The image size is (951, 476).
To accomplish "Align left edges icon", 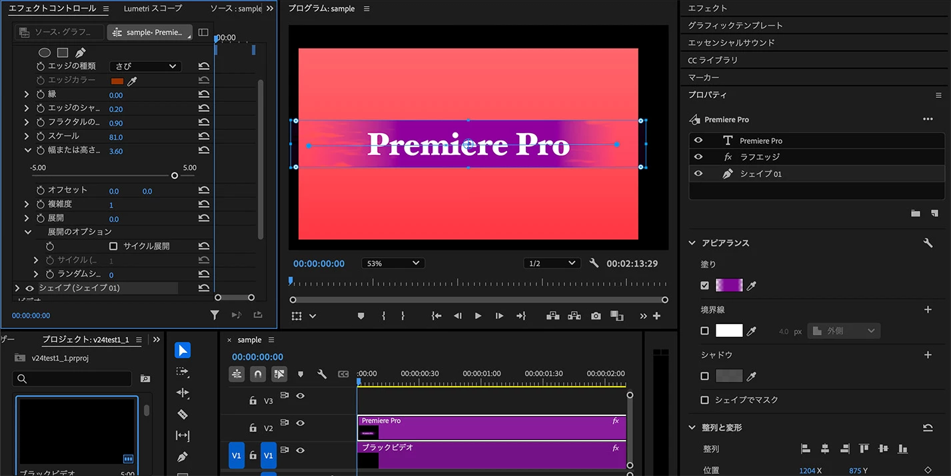I will (805, 449).
